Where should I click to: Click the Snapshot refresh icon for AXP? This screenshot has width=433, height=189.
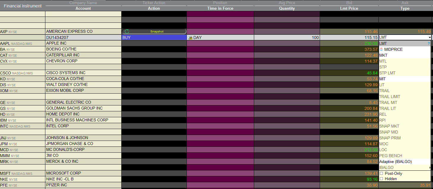(127, 31)
